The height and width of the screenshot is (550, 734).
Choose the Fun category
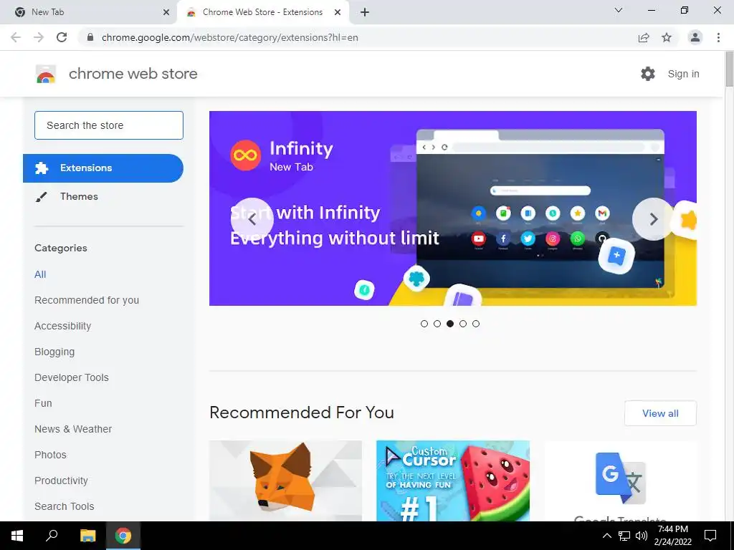(43, 403)
